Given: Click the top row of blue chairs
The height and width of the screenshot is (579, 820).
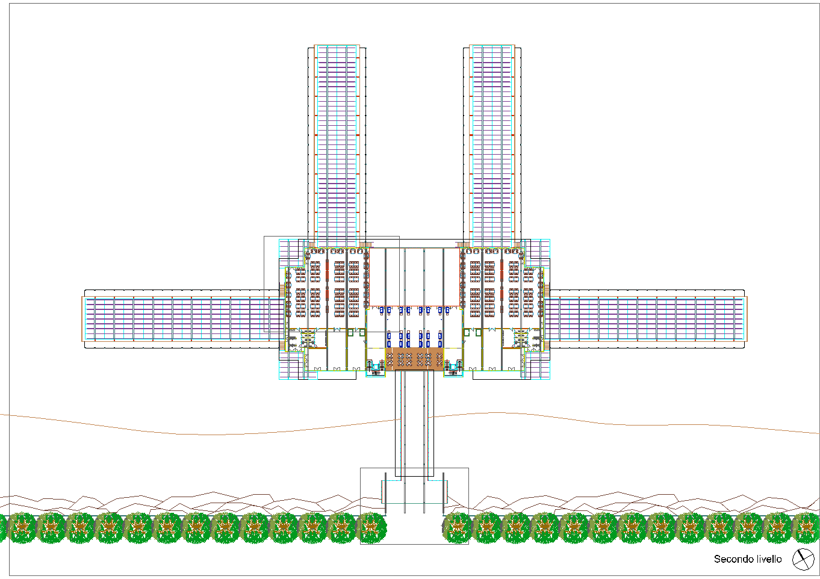Looking at the screenshot, I should (414, 311).
